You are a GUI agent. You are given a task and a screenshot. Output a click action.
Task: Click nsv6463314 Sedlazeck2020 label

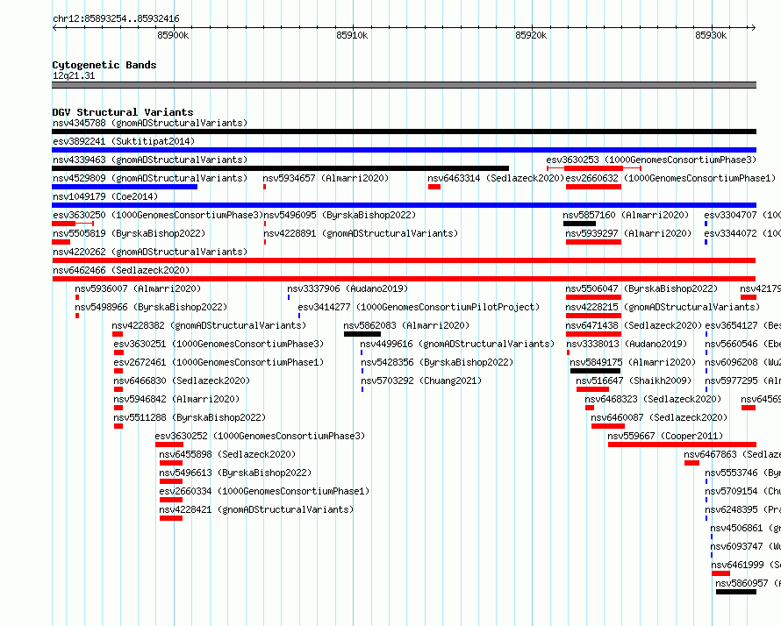[x=496, y=178]
